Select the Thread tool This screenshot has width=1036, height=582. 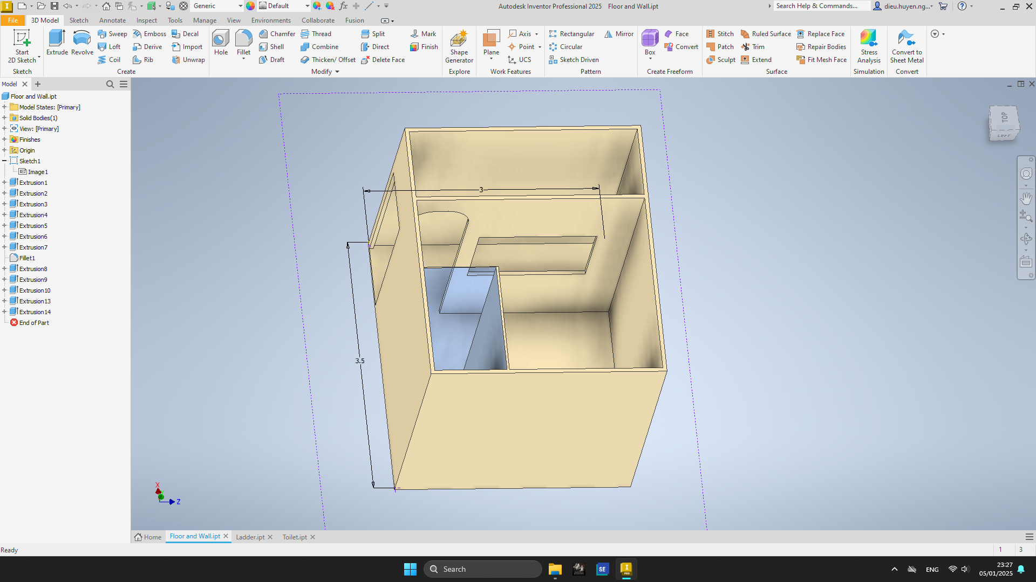pyautogui.click(x=316, y=33)
